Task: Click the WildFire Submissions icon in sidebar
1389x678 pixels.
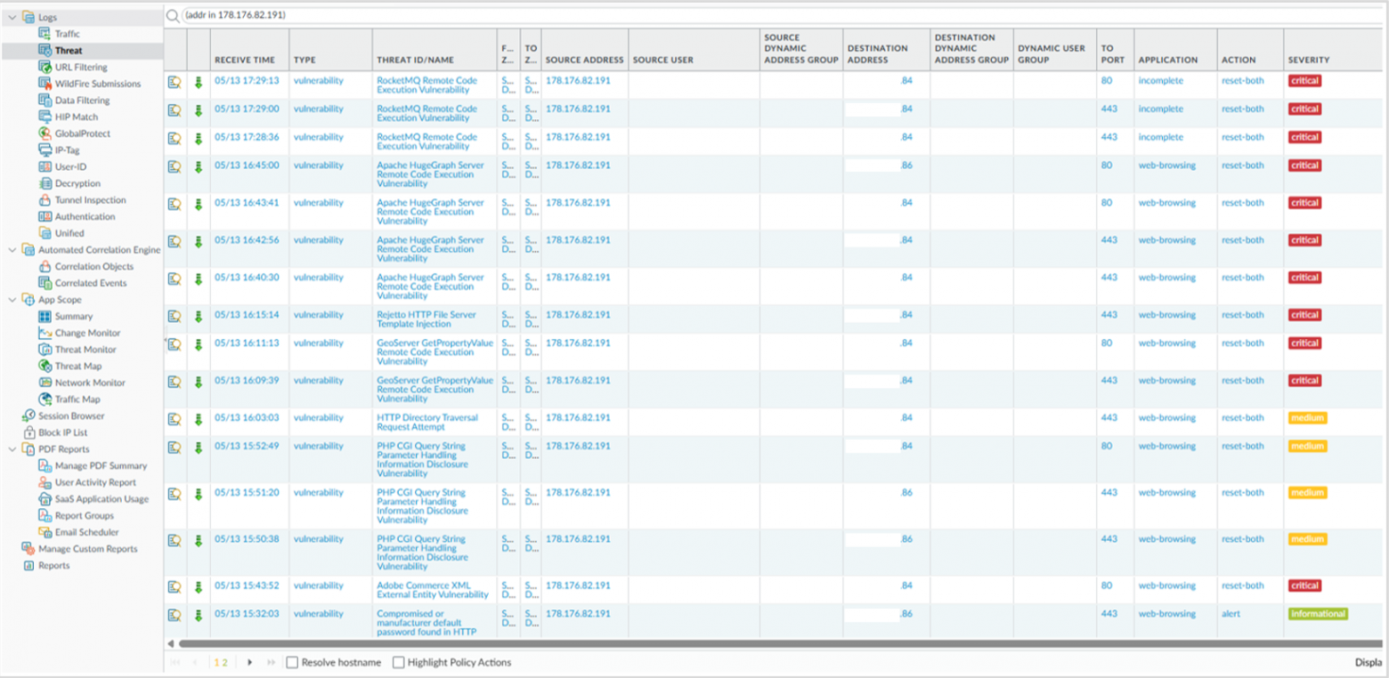Action: point(45,84)
